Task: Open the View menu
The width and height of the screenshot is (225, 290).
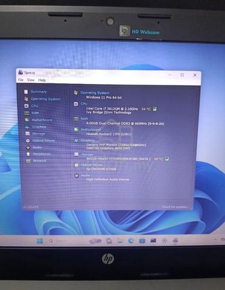Action: pyautogui.click(x=31, y=80)
